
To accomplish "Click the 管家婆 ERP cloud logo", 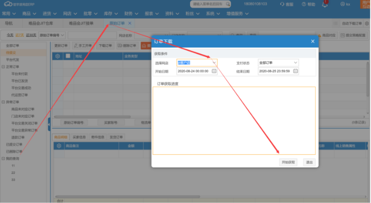I will 8,4.
